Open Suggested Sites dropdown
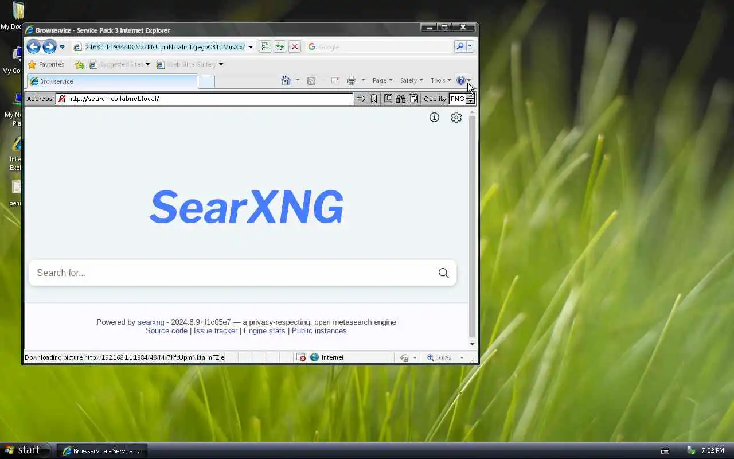 pos(147,64)
